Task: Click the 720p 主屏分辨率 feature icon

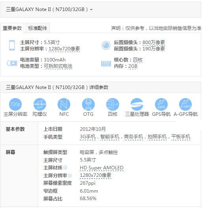Action: (15, 104)
